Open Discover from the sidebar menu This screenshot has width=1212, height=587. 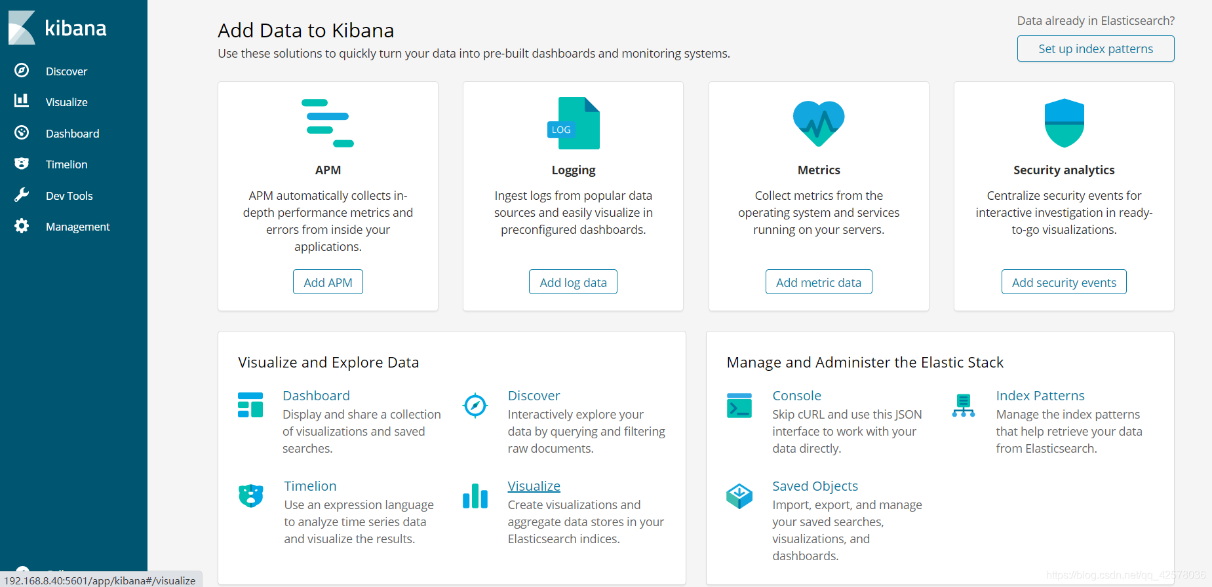(66, 71)
